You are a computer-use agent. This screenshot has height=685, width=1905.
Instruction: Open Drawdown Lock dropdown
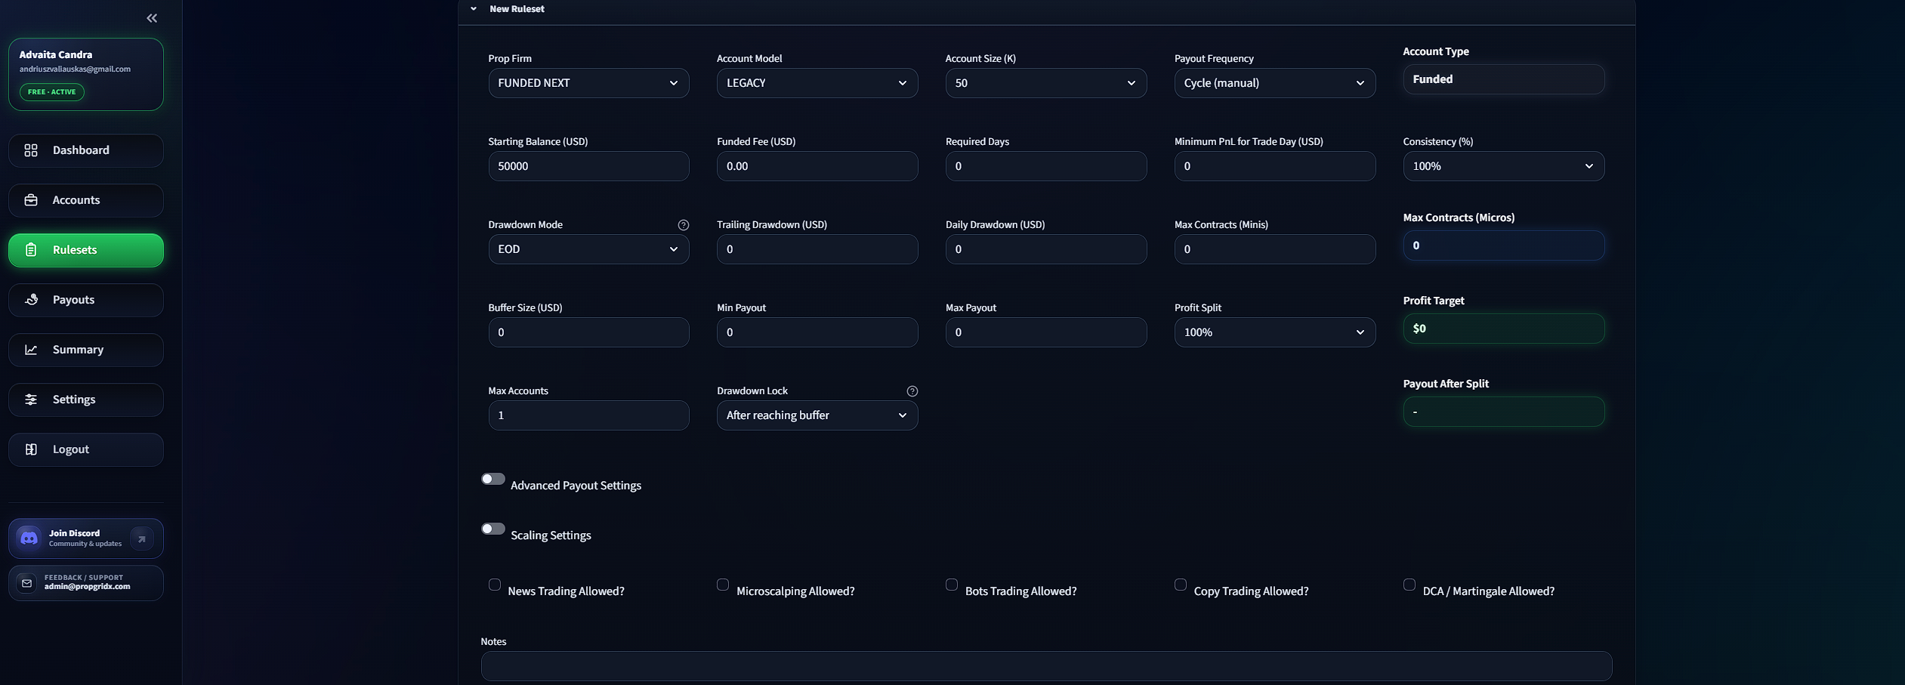click(x=817, y=415)
